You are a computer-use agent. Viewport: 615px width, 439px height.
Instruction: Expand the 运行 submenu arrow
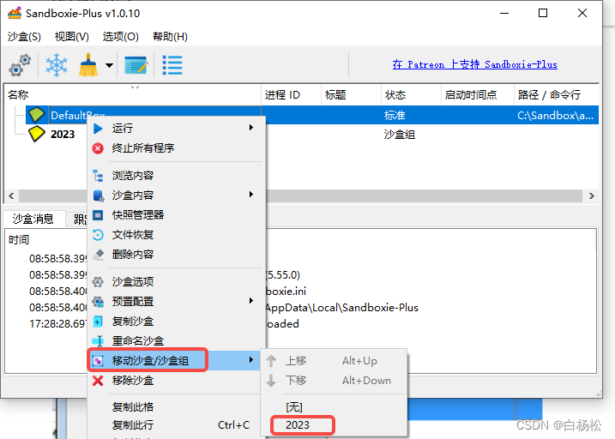coord(251,128)
